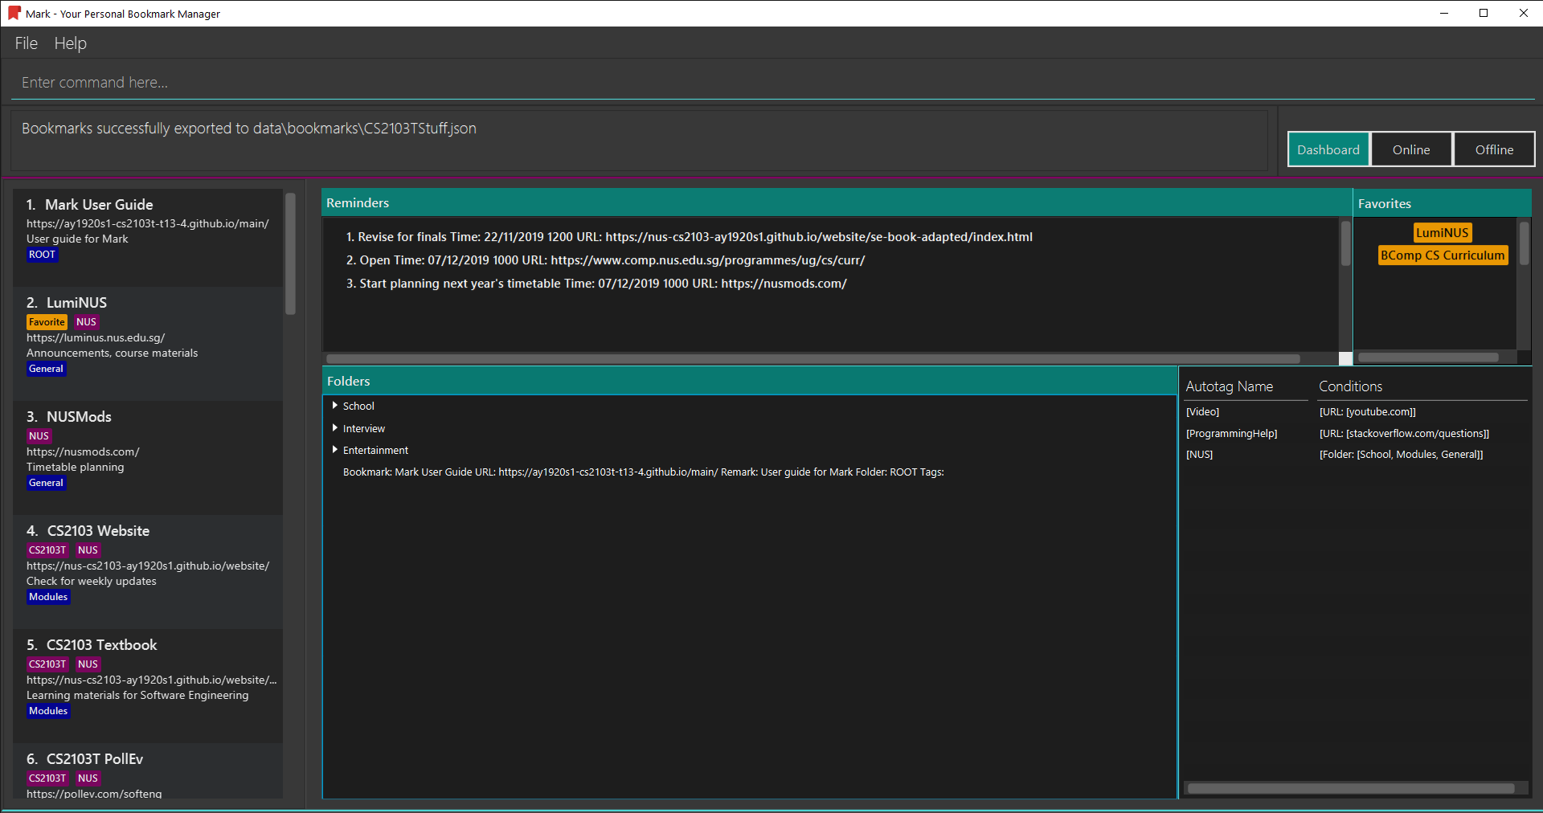Select the School folder label
Viewport: 1543px width, 813px height.
point(358,406)
